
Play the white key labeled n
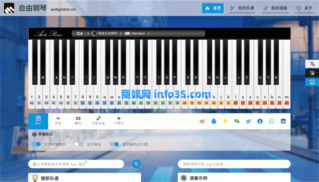pyautogui.click(x=279, y=97)
